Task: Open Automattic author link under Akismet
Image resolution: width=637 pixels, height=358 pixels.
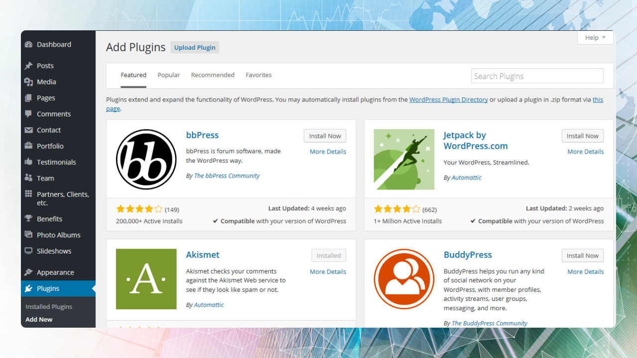Action: [209, 305]
